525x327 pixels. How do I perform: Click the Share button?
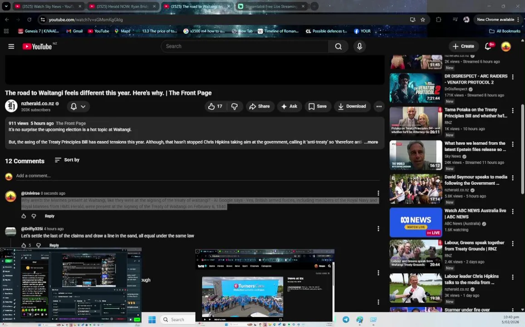pyautogui.click(x=260, y=106)
